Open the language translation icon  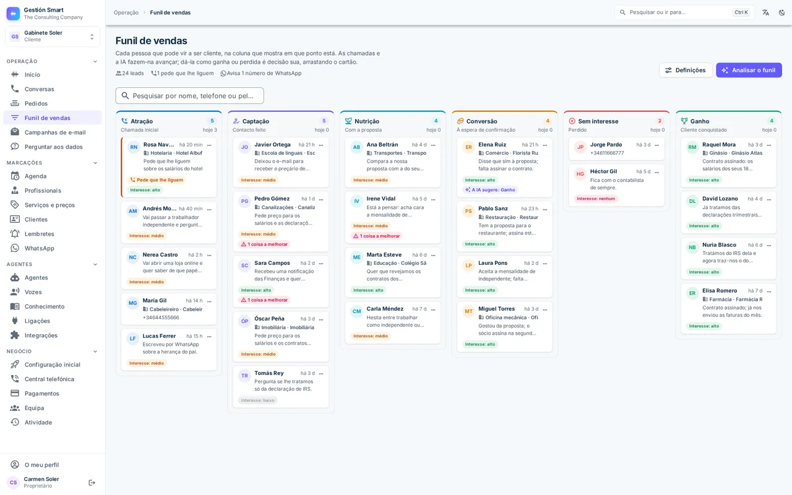click(x=765, y=12)
